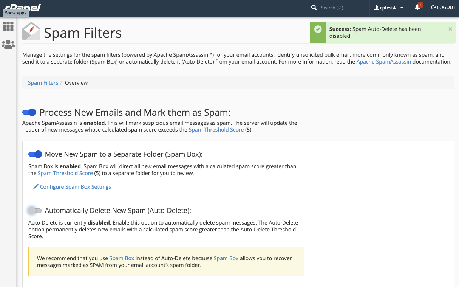
Task: Open the Spam Threshold Score link under Process
Action: (x=216, y=130)
